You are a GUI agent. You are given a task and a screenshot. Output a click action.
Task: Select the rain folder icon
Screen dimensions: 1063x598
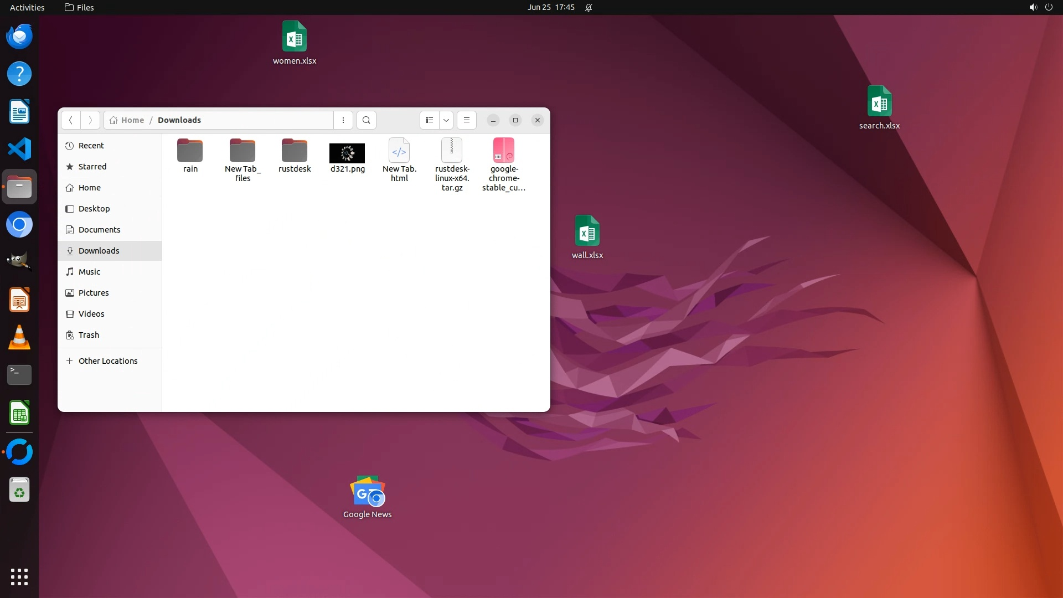(190, 150)
